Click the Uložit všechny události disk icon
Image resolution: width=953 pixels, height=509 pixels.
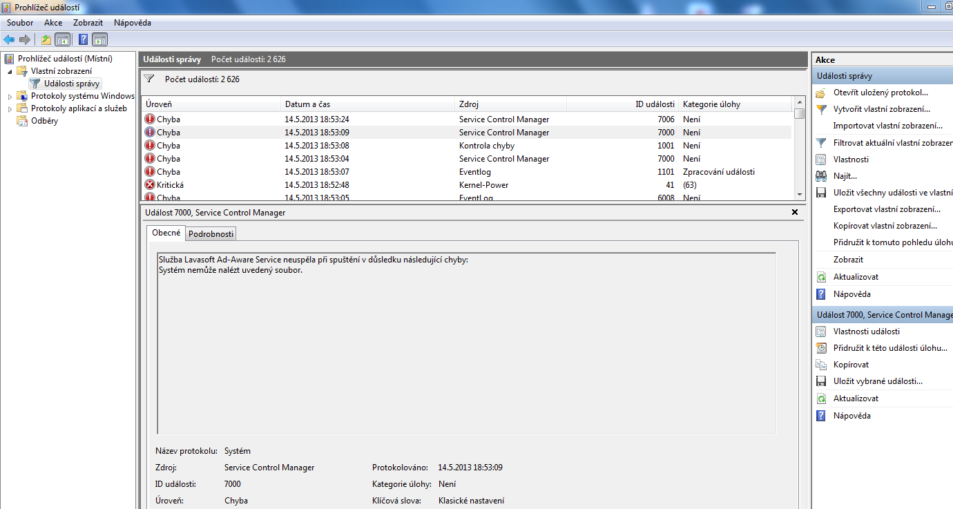click(x=821, y=193)
